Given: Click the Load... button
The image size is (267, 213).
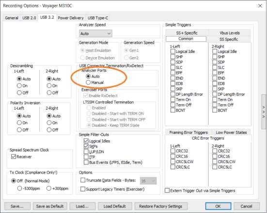Looking at the screenshot, I should tap(82, 206).
